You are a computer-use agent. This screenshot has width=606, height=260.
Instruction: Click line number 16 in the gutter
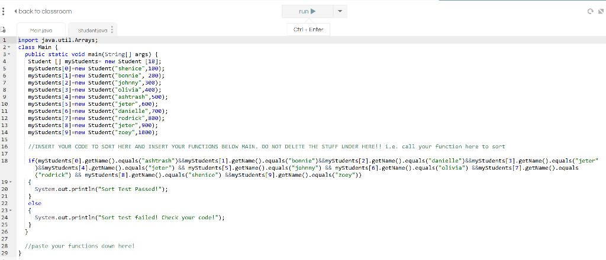5,147
